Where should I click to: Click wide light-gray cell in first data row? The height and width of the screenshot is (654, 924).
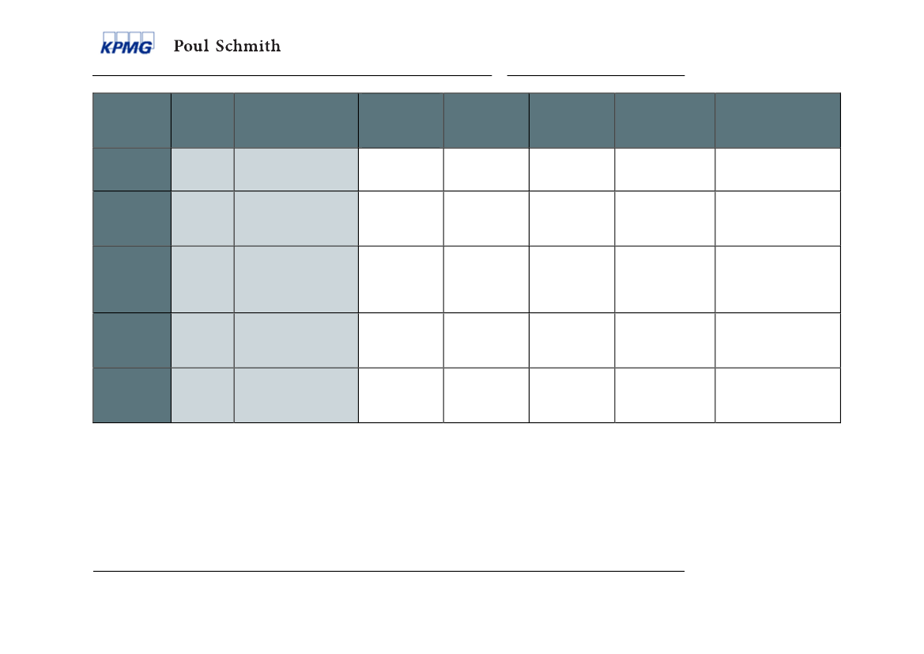point(296,170)
